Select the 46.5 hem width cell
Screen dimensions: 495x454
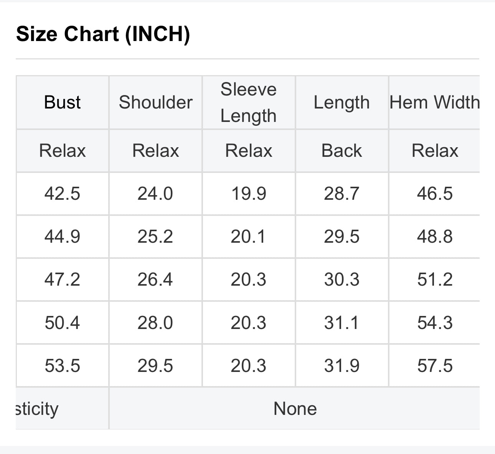tap(434, 194)
